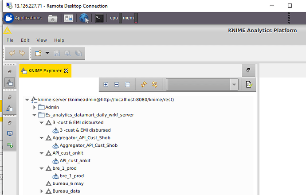The image size is (306, 195).
Task: Maximize the Remote Desktop Connection window
Action: click(x=290, y=6)
